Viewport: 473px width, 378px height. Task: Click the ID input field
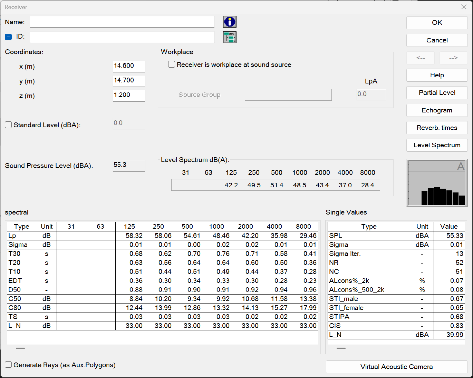(122, 37)
